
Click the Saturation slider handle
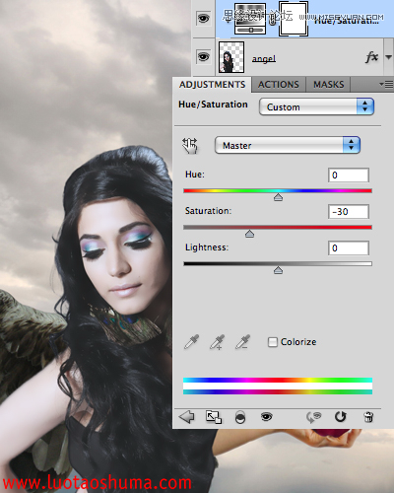click(x=249, y=234)
